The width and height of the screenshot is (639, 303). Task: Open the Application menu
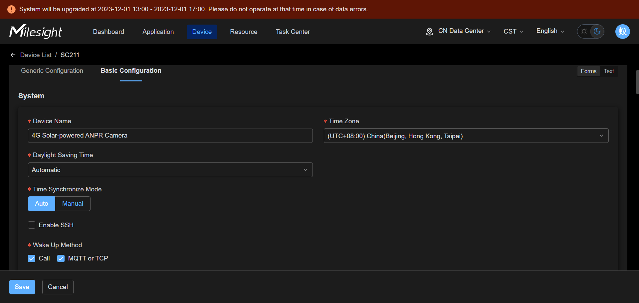coord(158,32)
